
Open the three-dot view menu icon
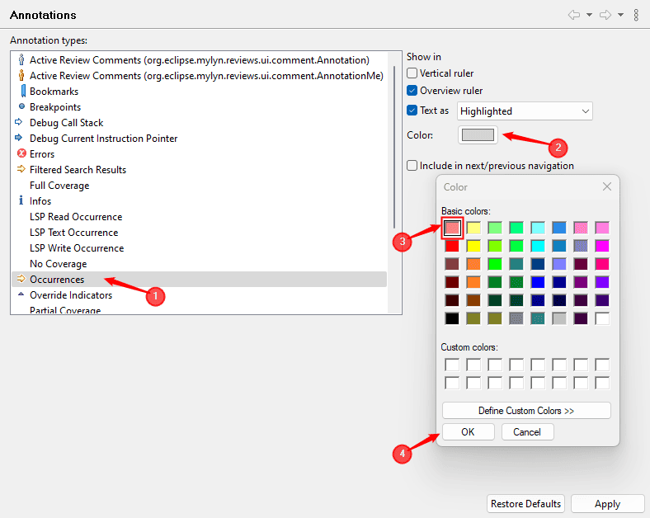tap(636, 16)
